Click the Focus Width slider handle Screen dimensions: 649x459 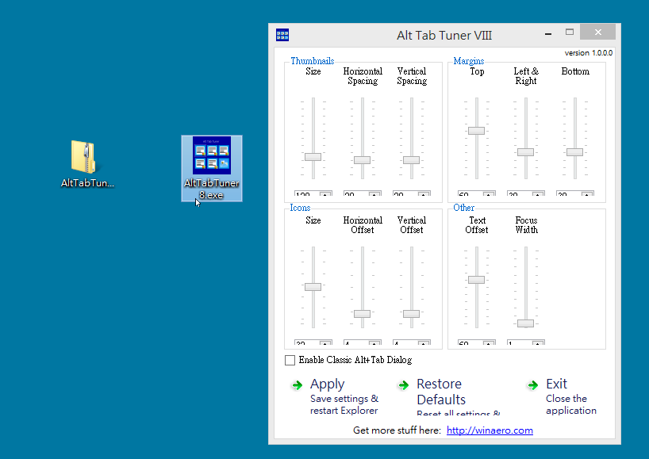[x=524, y=323]
